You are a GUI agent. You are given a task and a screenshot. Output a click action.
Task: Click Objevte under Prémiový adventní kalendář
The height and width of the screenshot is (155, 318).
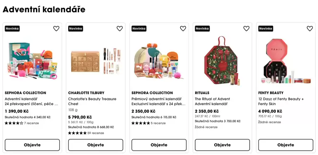[159, 145]
